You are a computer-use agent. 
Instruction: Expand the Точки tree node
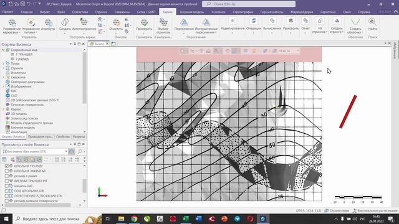pyautogui.click(x=3, y=63)
